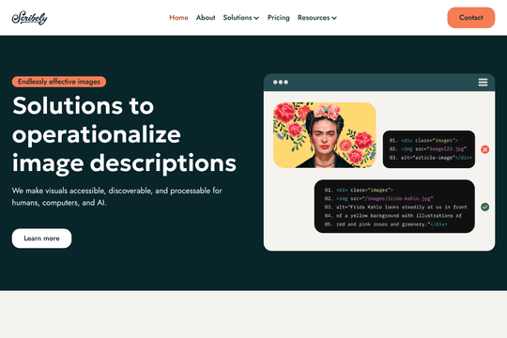
Task: Click the hamburger menu icon in mockup window
Action: (x=483, y=83)
